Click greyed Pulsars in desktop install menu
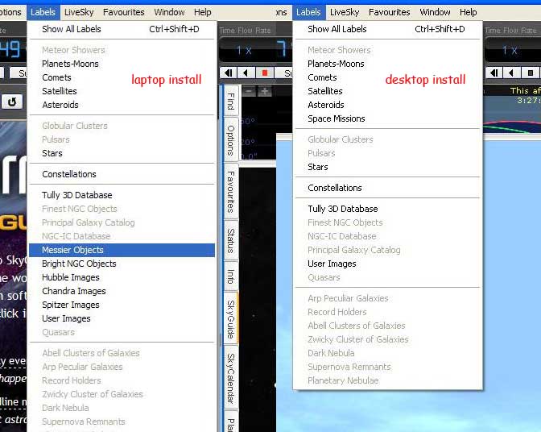Viewport: 541px width, 432px height. pos(387,153)
